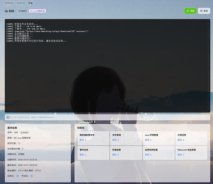Click the terminal line 正在解压文件...

[19, 33]
